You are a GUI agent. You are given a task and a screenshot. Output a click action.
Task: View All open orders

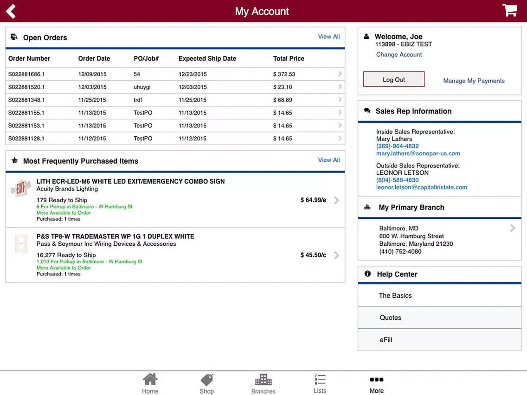[328, 36]
